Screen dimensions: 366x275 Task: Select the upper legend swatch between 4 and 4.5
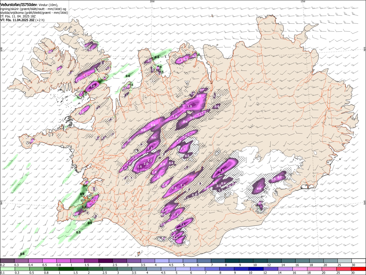point(161,261)
